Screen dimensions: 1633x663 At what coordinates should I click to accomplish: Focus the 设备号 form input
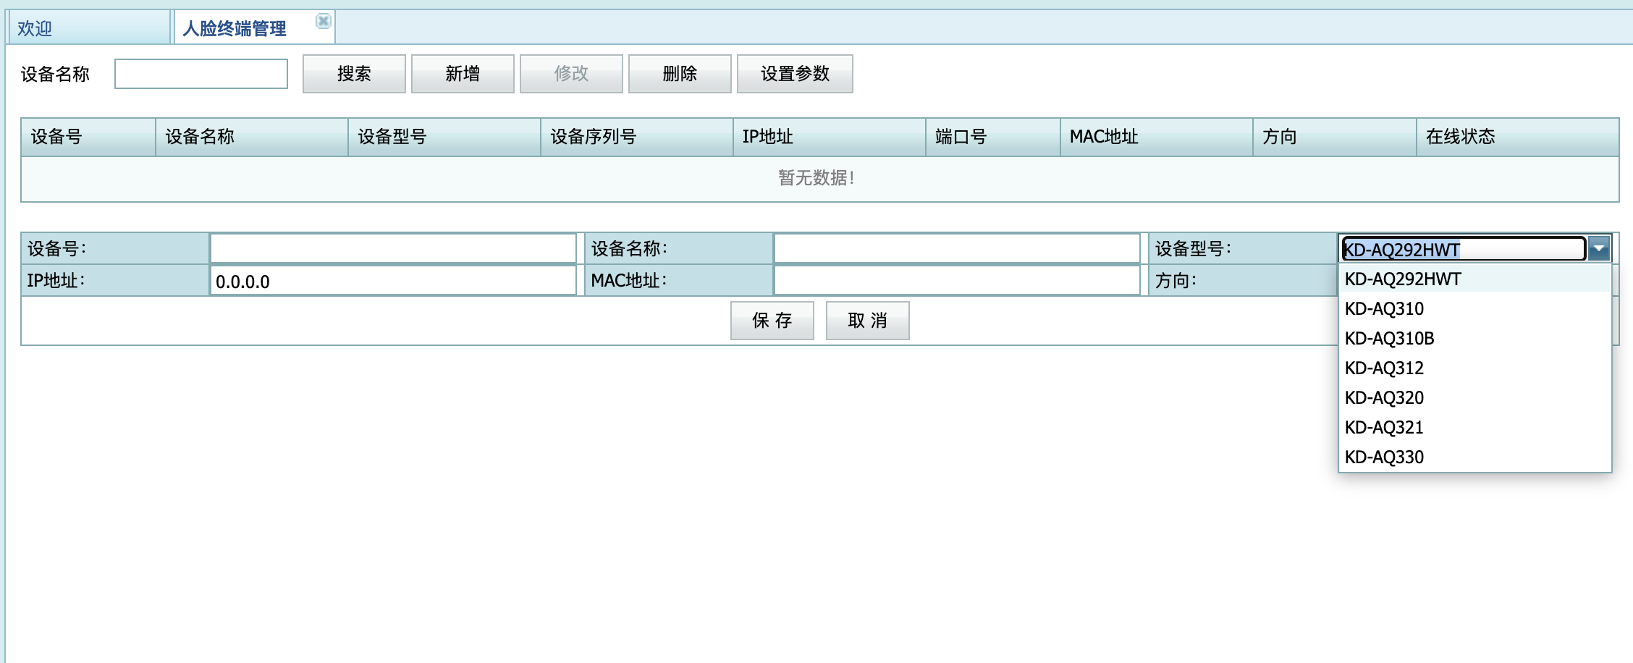coord(393,248)
